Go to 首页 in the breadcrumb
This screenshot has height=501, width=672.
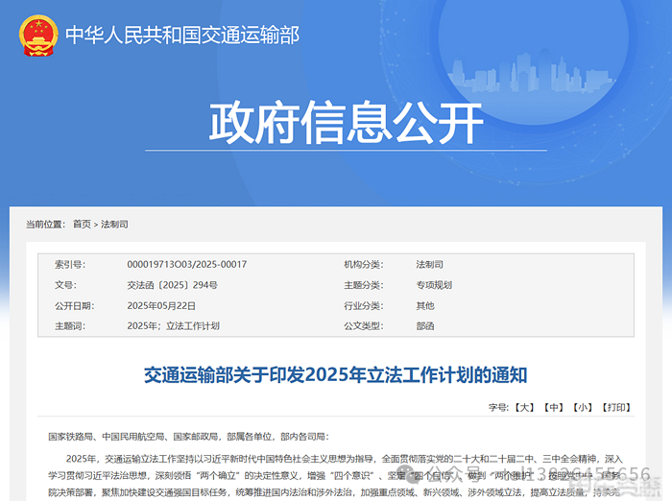point(83,224)
